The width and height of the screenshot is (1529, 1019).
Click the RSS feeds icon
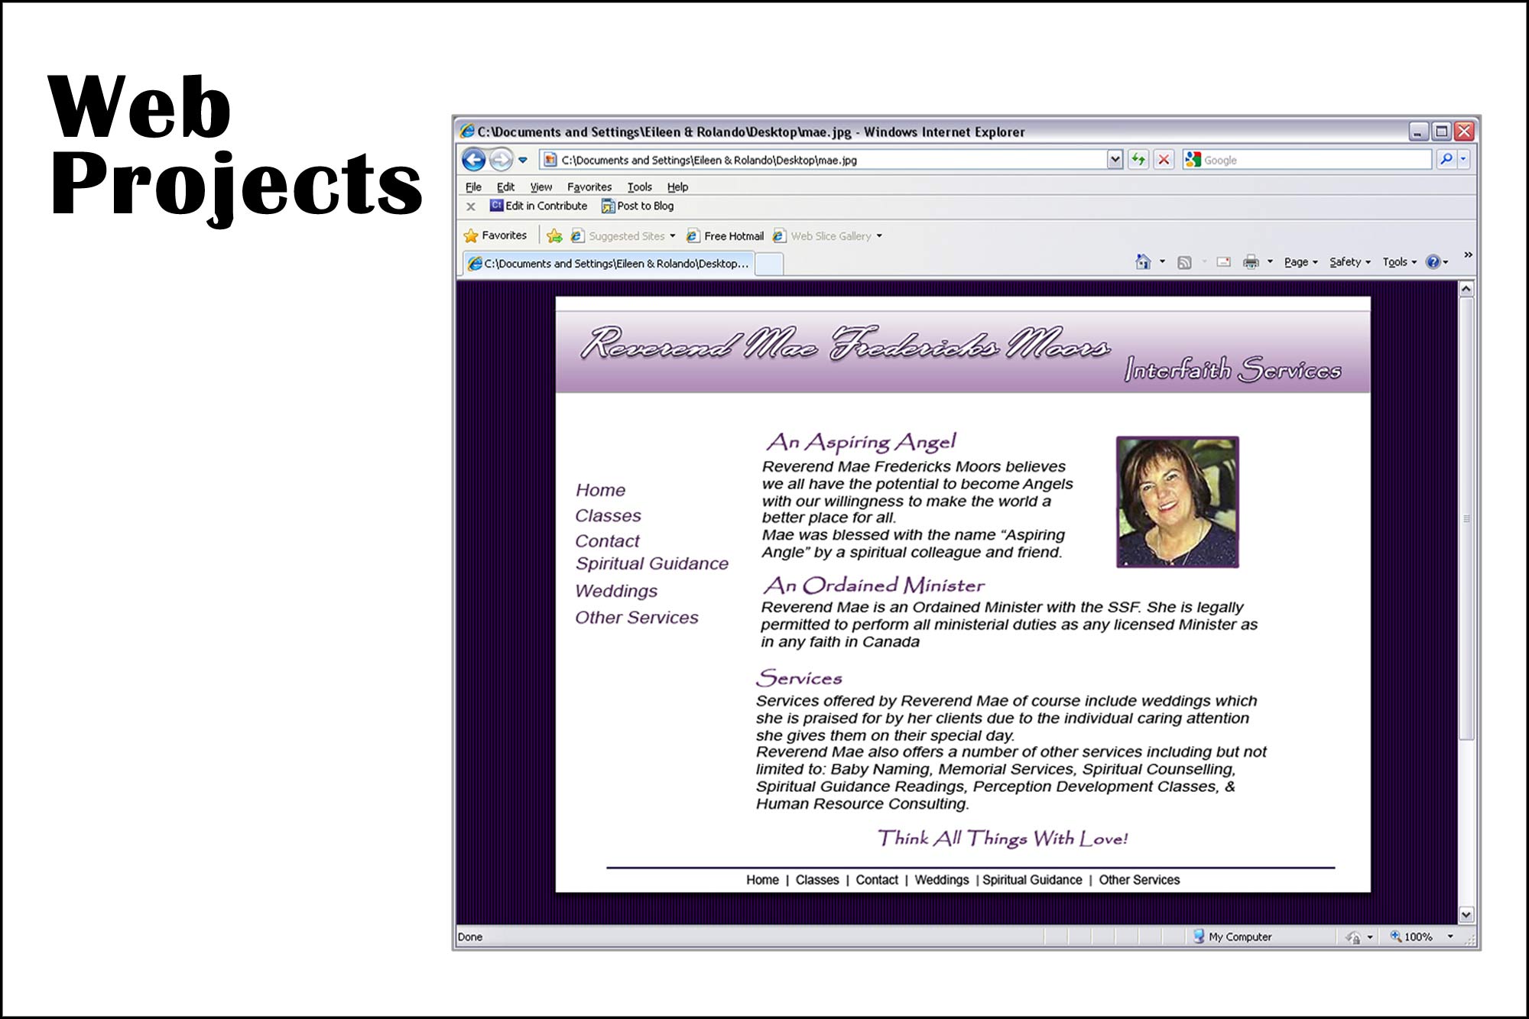point(1184,262)
